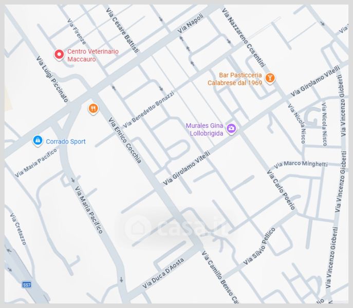Screen dimensions: 353x308
Task: Select the orange restaurant fork-and-knife marker
Action: click(x=93, y=108)
